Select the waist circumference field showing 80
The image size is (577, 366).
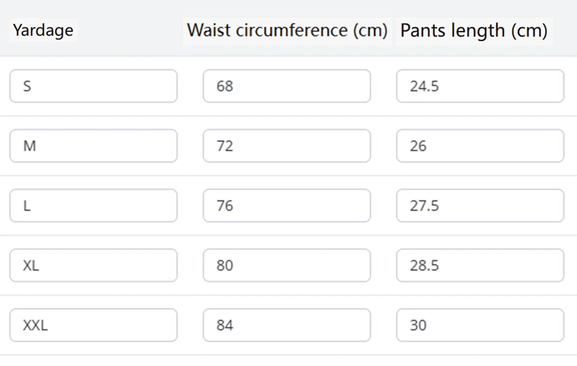pyautogui.click(x=287, y=266)
